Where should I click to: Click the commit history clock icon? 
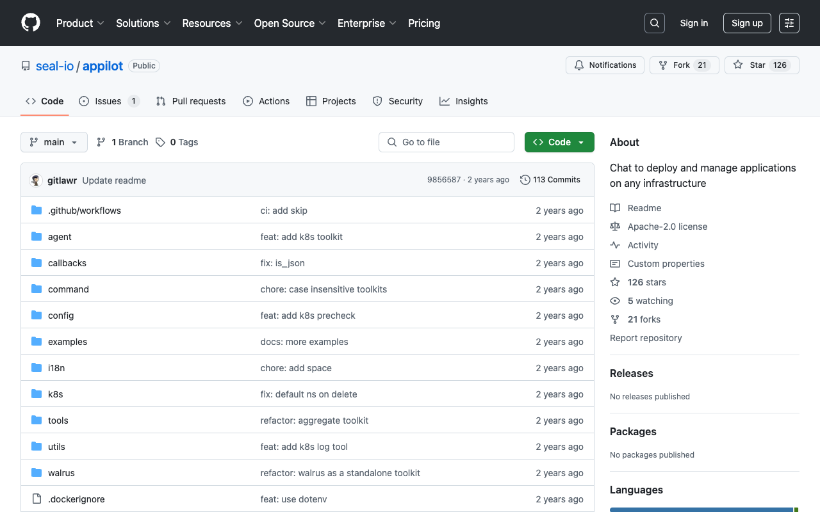525,180
